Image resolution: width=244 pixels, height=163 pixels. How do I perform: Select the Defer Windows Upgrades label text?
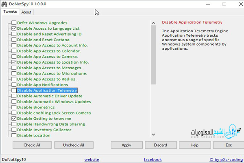coord(42,23)
